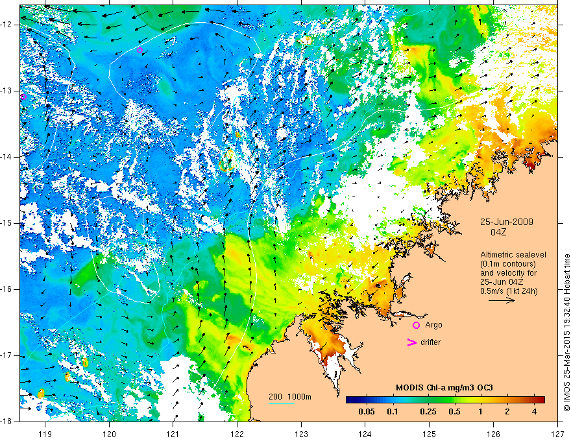Click the Argo float marker near -13 latitude
This screenshot has height=441, width=571.
tap(23, 97)
